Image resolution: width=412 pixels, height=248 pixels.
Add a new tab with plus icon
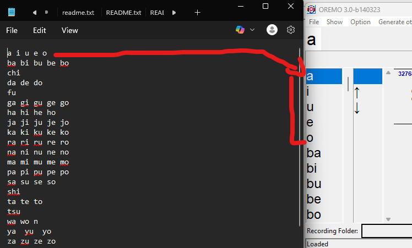(x=197, y=13)
